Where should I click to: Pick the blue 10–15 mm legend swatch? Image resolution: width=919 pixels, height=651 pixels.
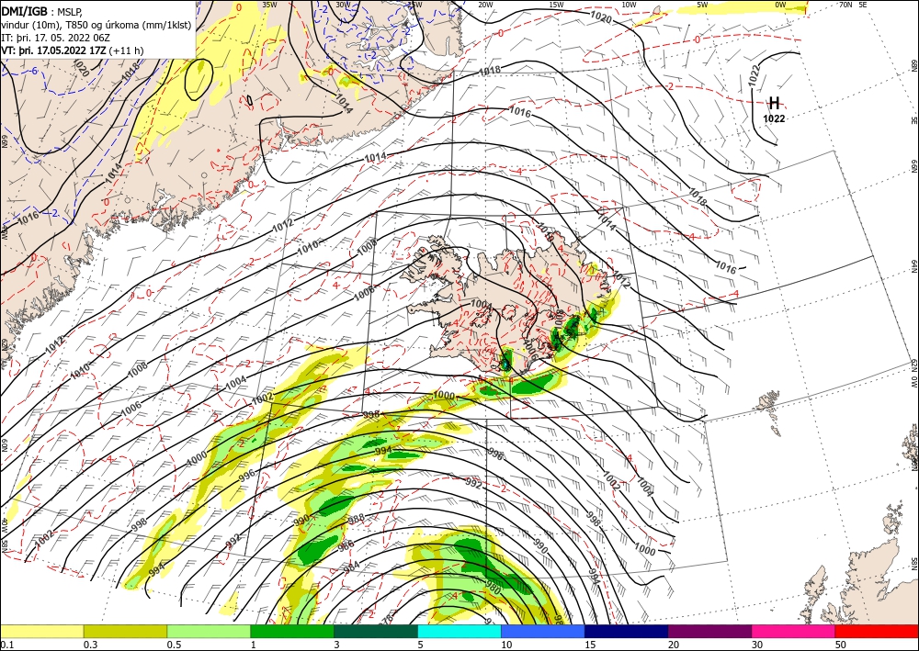tap(543, 631)
